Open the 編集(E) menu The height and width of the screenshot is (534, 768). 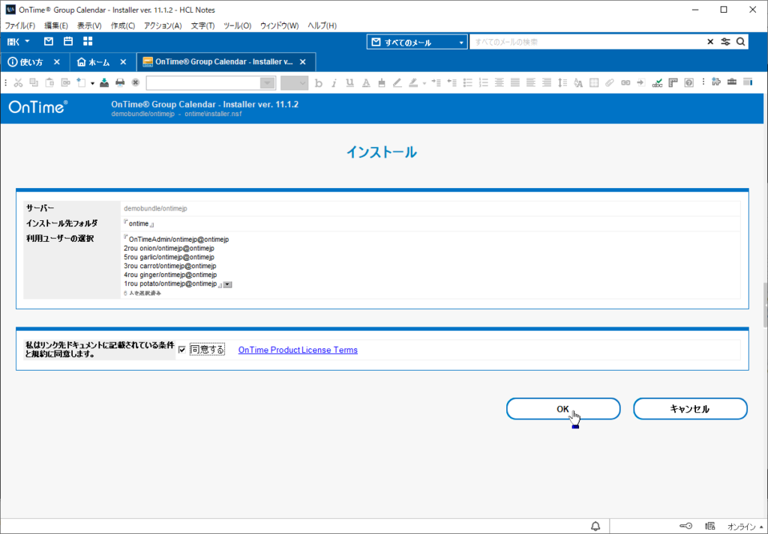point(55,25)
